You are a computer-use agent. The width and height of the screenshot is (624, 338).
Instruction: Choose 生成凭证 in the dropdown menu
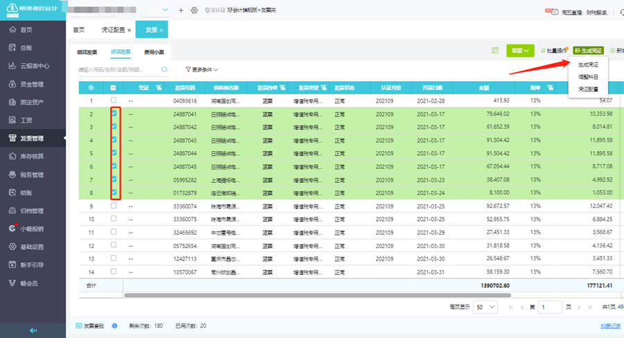point(588,64)
